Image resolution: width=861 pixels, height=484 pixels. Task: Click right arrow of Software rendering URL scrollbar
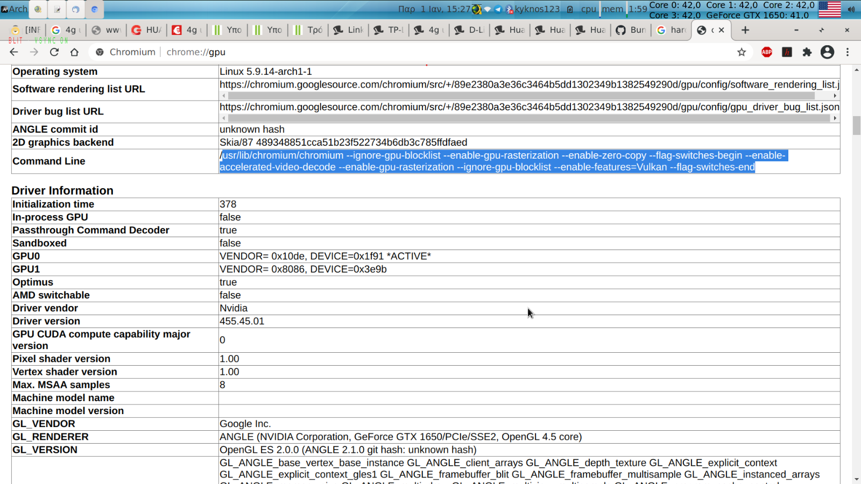click(835, 96)
